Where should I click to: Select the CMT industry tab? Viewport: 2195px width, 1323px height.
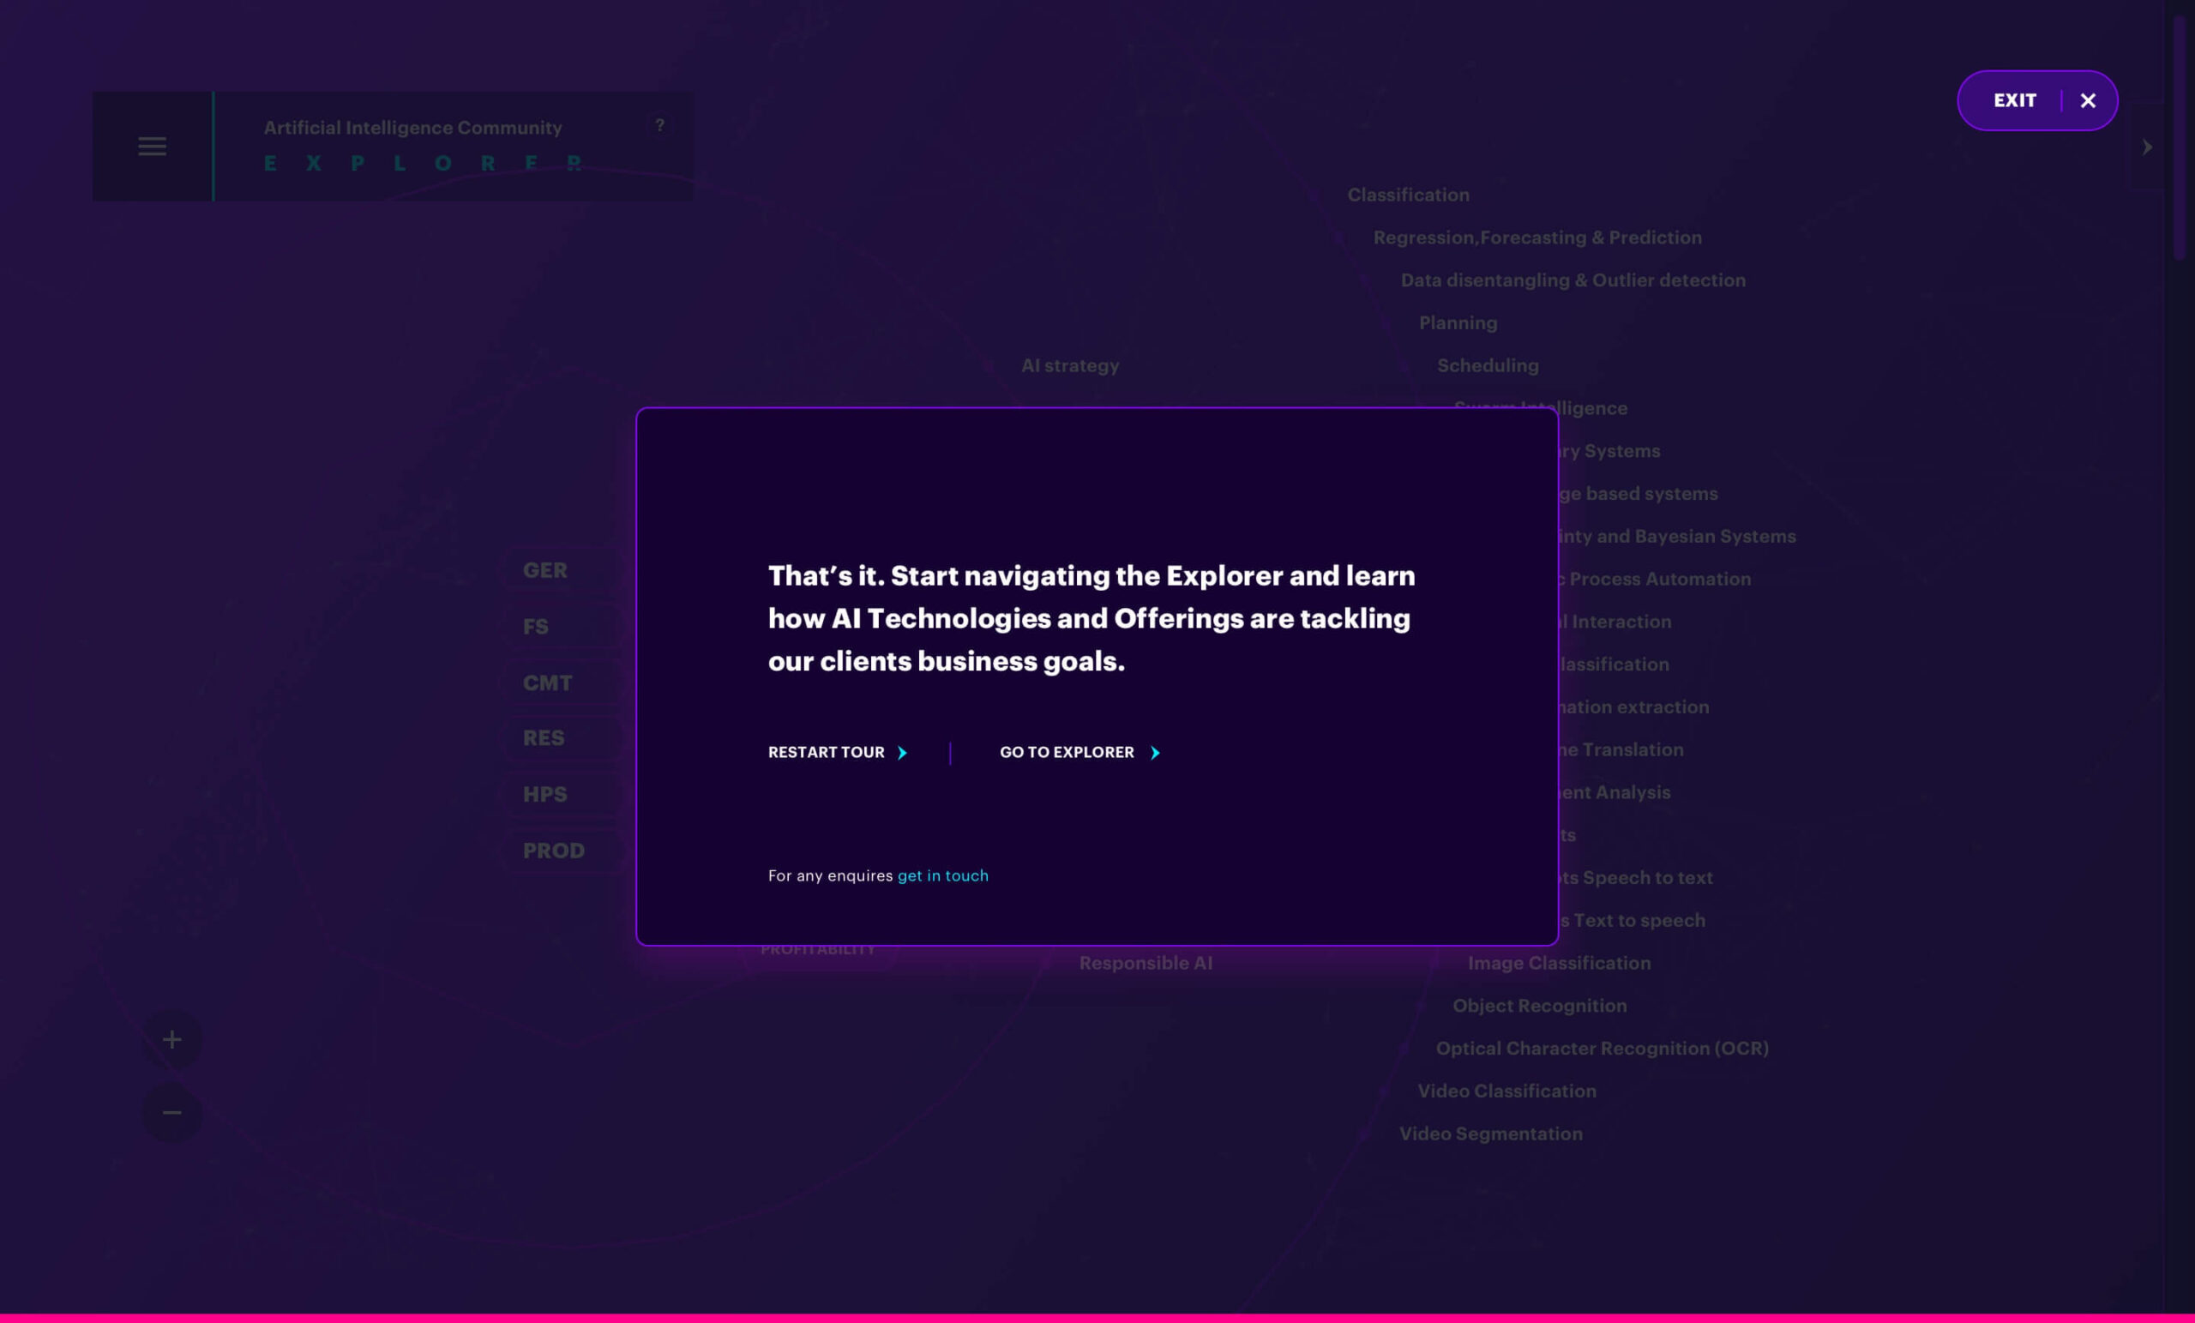(547, 683)
